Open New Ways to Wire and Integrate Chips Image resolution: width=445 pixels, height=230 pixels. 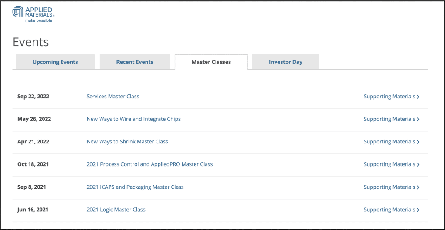coord(133,119)
